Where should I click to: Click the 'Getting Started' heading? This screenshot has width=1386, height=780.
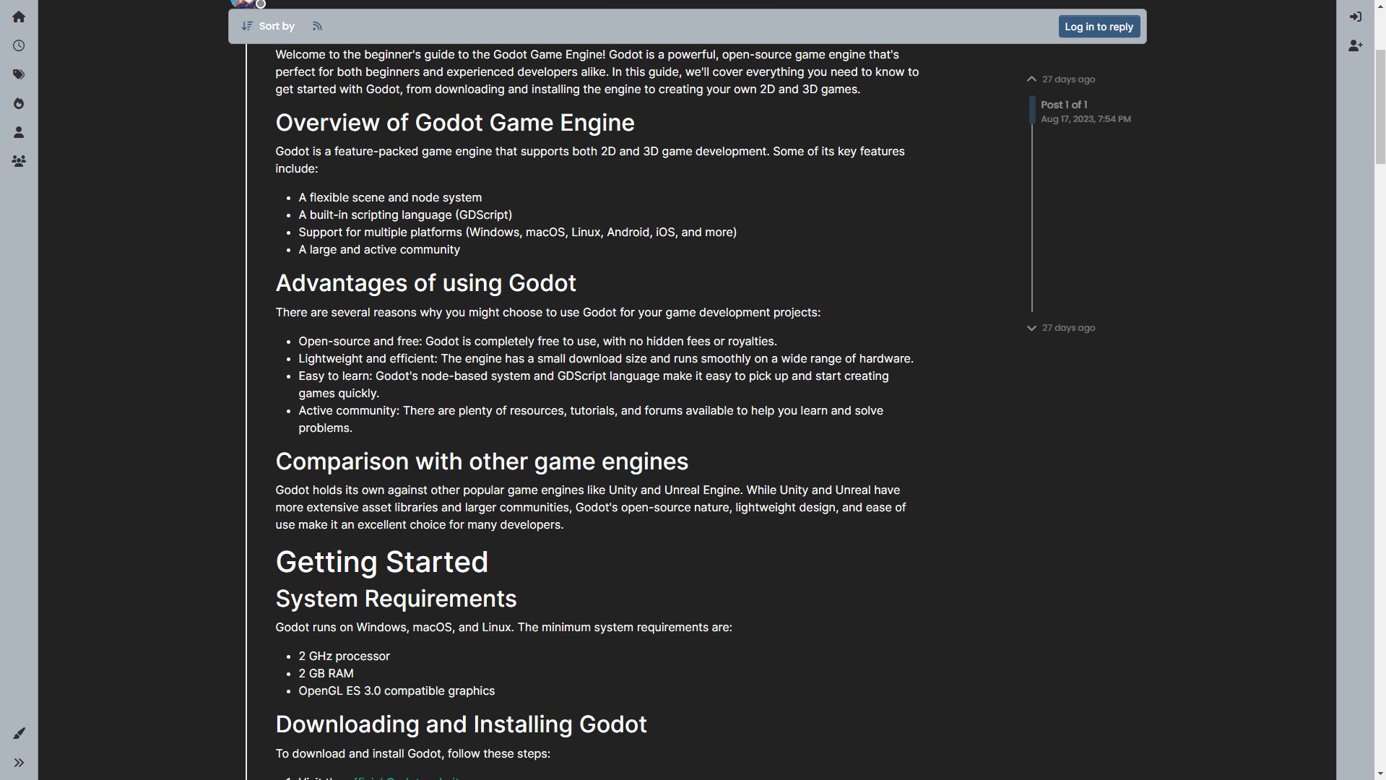[x=381, y=562]
